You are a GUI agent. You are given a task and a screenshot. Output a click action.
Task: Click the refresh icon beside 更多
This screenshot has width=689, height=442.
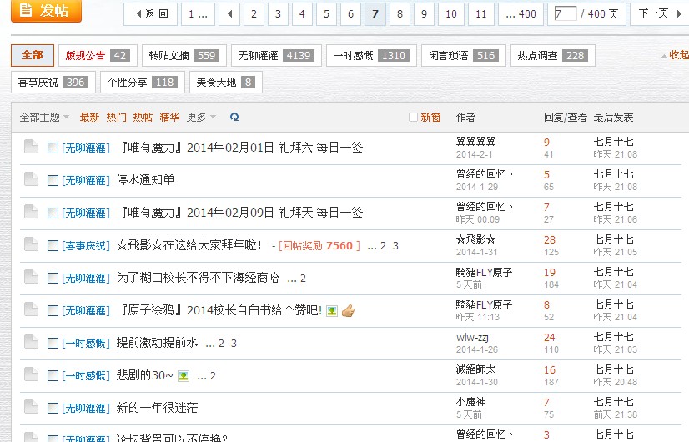tap(234, 118)
